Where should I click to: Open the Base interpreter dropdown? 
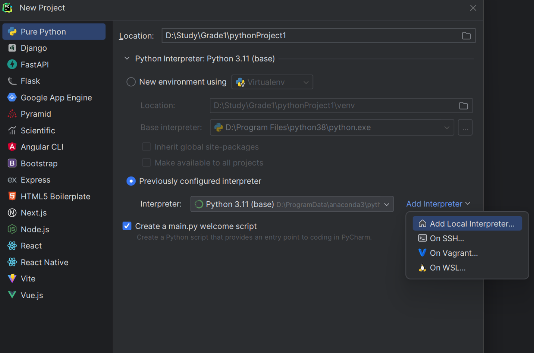click(332, 128)
